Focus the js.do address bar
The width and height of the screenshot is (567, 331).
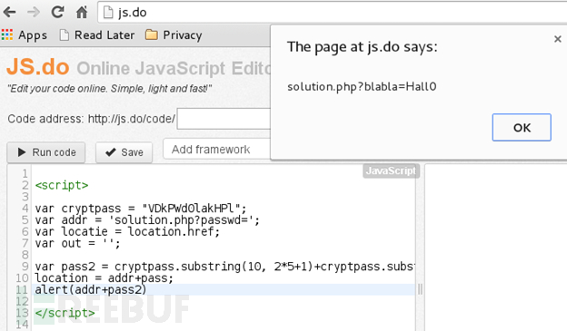click(x=333, y=13)
